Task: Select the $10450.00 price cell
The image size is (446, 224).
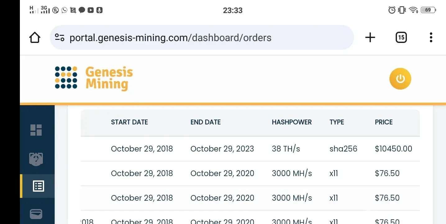Action: [393, 149]
